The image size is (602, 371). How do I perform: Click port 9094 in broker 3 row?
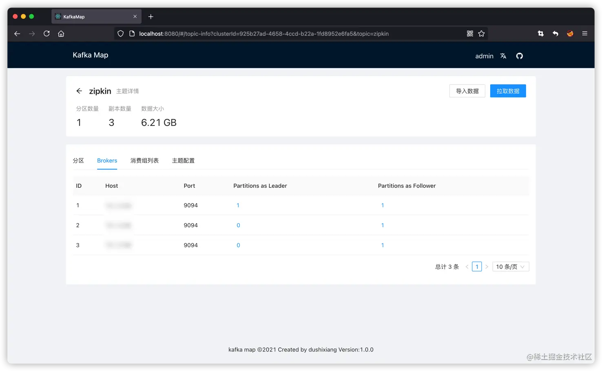tap(190, 245)
